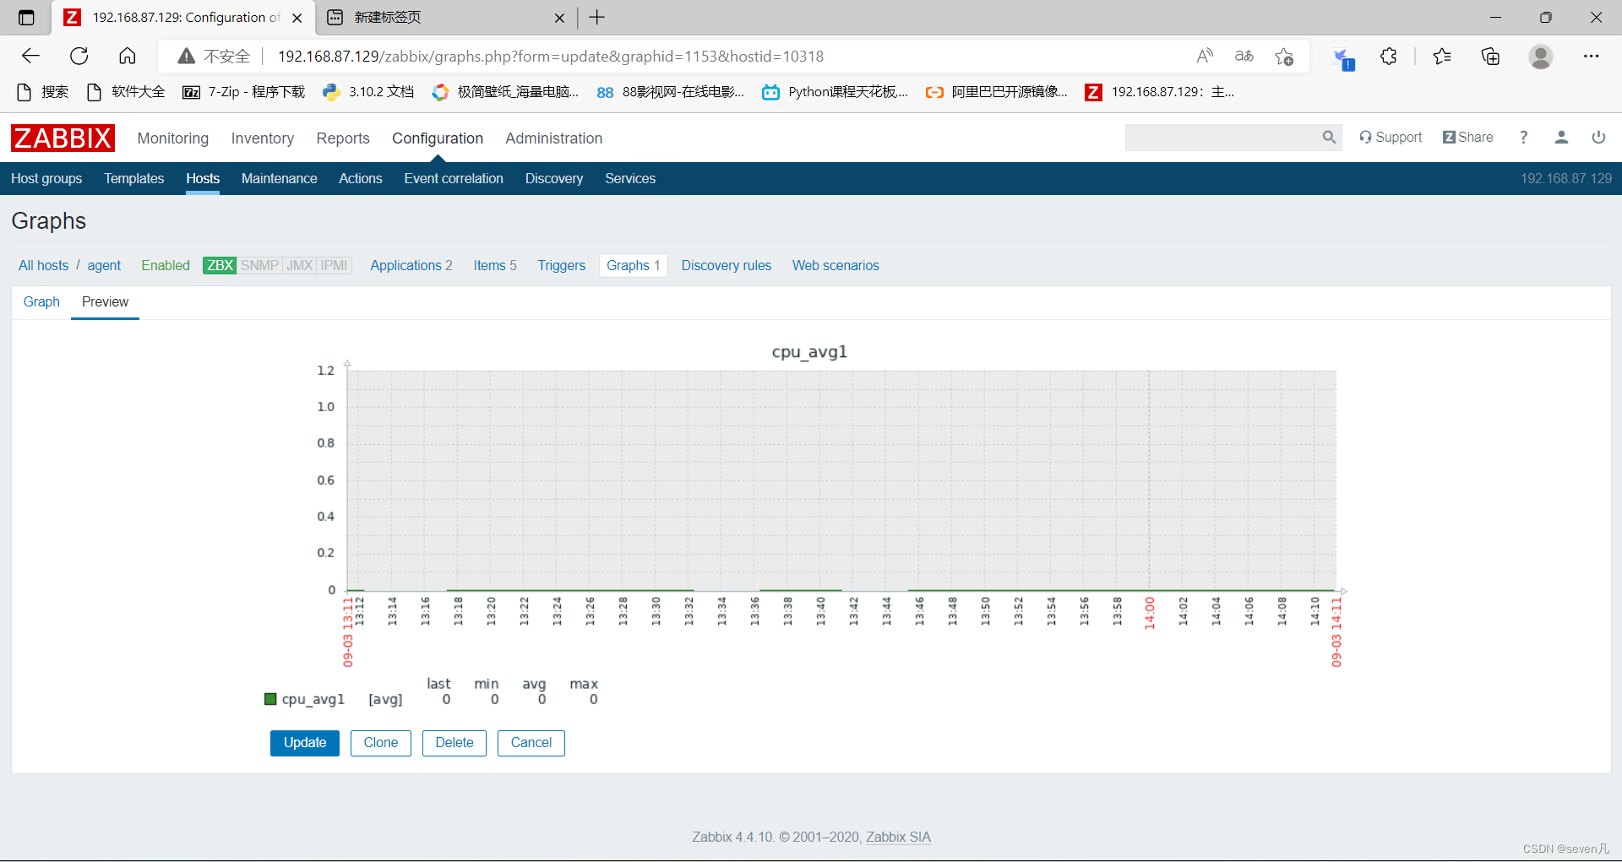This screenshot has height=862, width=1622.
Task: Click the 14:00 red timeline label
Action: tap(1150, 613)
